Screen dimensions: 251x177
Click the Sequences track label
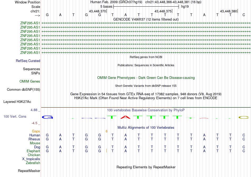click(x=31, y=69)
